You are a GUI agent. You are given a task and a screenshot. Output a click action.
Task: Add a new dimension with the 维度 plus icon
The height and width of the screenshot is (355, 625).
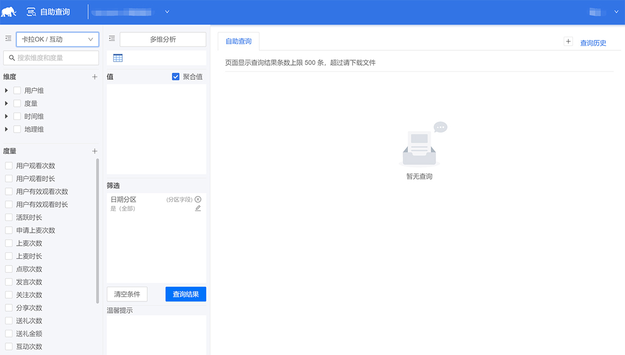coord(94,76)
